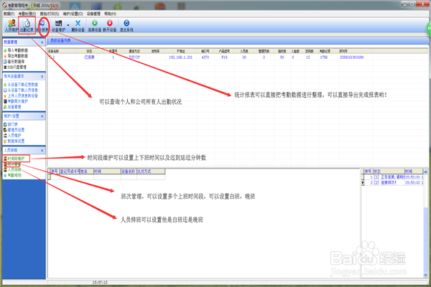This screenshot has height=287, width=431.
Task: Click the F18 product model cell
Action: tap(224, 57)
